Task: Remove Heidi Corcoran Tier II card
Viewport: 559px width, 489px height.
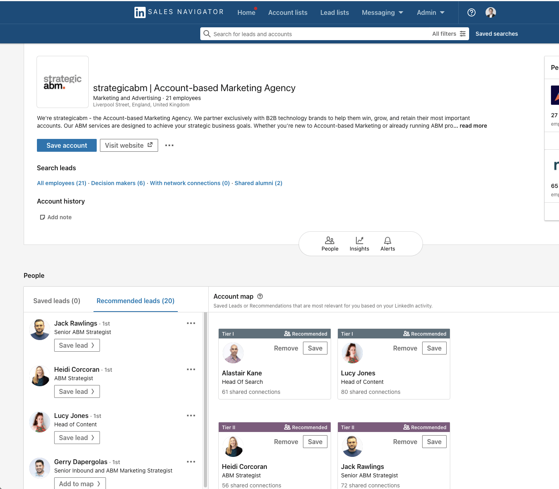Action: pos(286,442)
